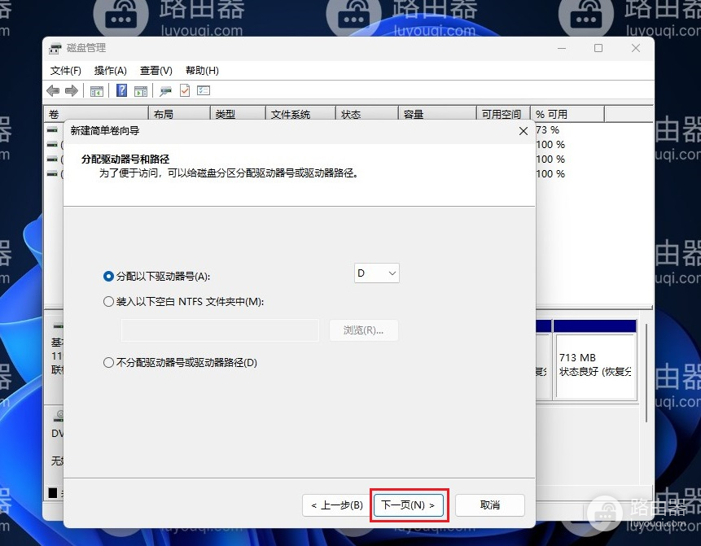The width and height of the screenshot is (701, 546).
Task: Sort by the 状态 column header
Action: tap(367, 115)
